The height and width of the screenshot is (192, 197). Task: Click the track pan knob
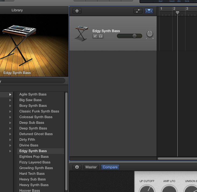coord(150,34)
